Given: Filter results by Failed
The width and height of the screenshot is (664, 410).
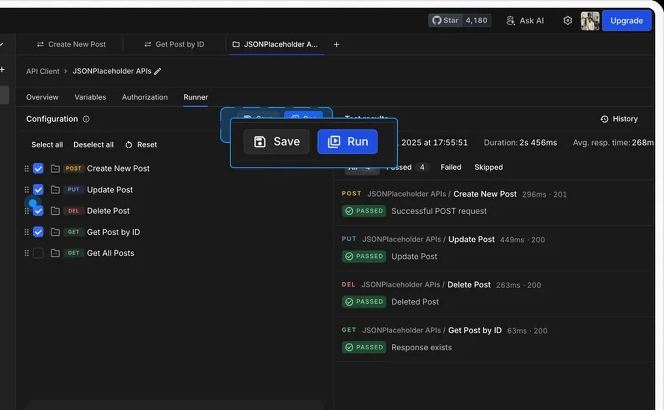Looking at the screenshot, I should click(x=451, y=167).
